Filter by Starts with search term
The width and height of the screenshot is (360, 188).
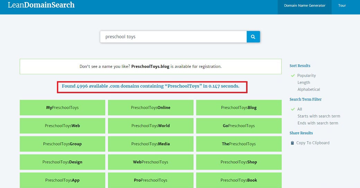[x=318, y=116]
